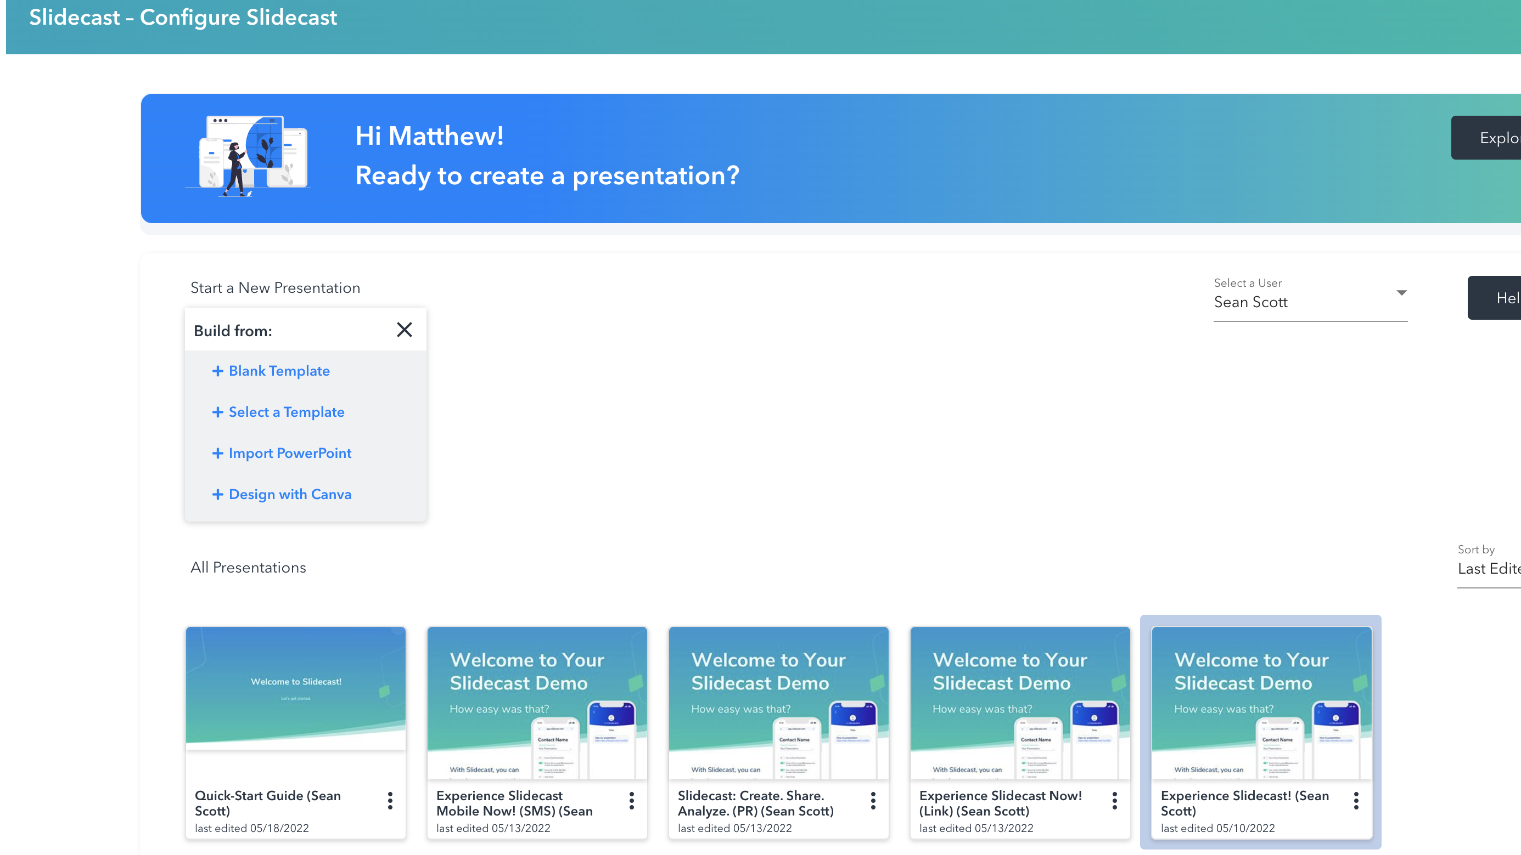
Task: Click Start a New Presentation heading
Action: coord(275,288)
